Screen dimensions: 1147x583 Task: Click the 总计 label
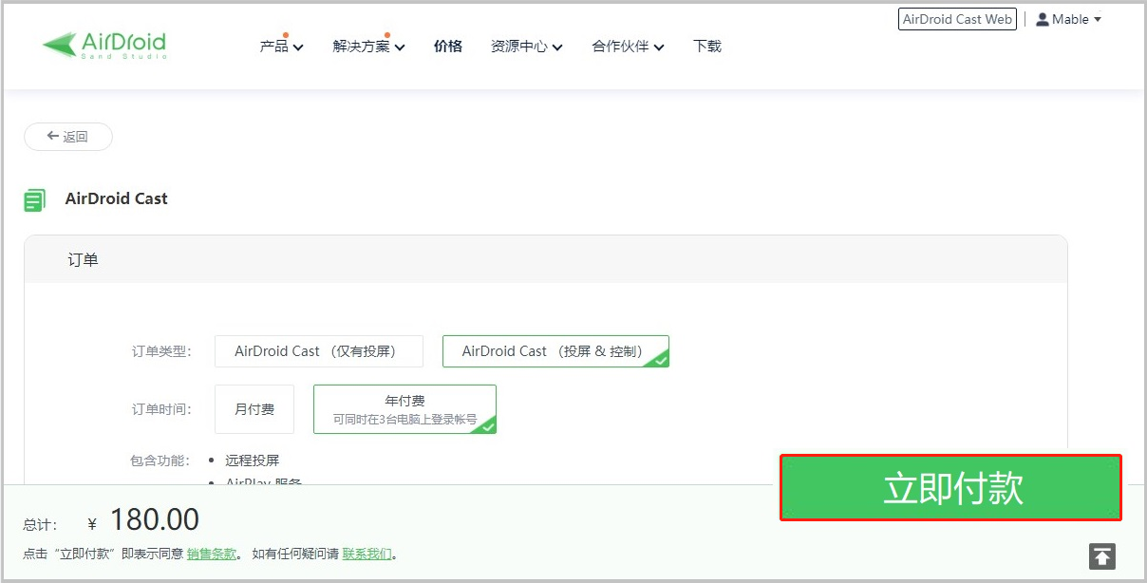(x=40, y=525)
